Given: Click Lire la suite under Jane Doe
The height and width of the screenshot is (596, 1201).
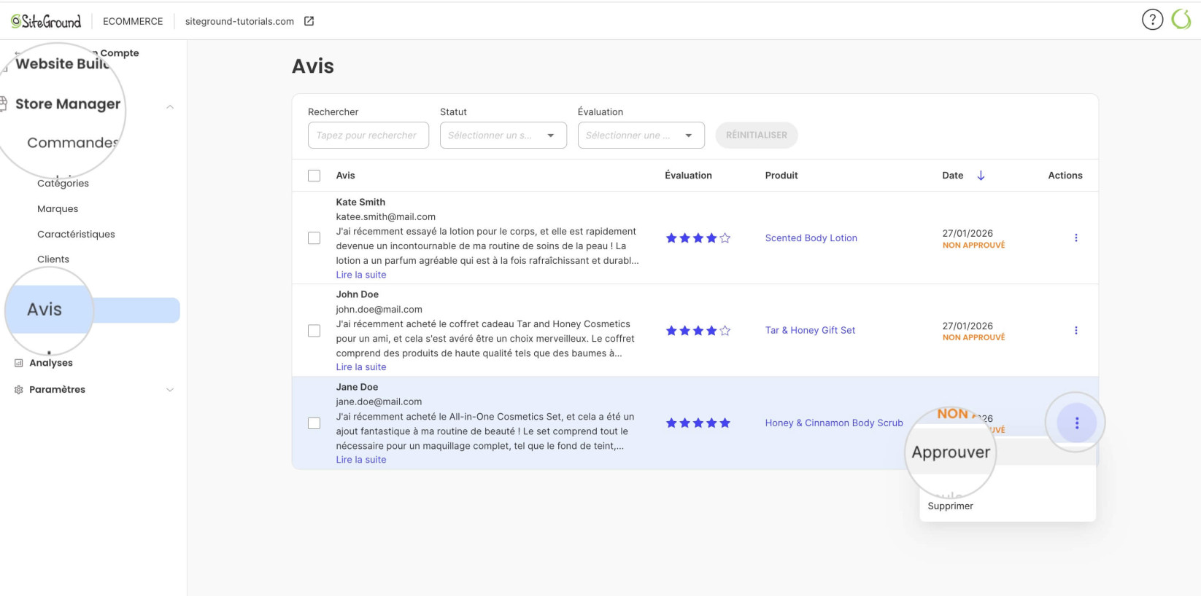Looking at the screenshot, I should point(361,460).
